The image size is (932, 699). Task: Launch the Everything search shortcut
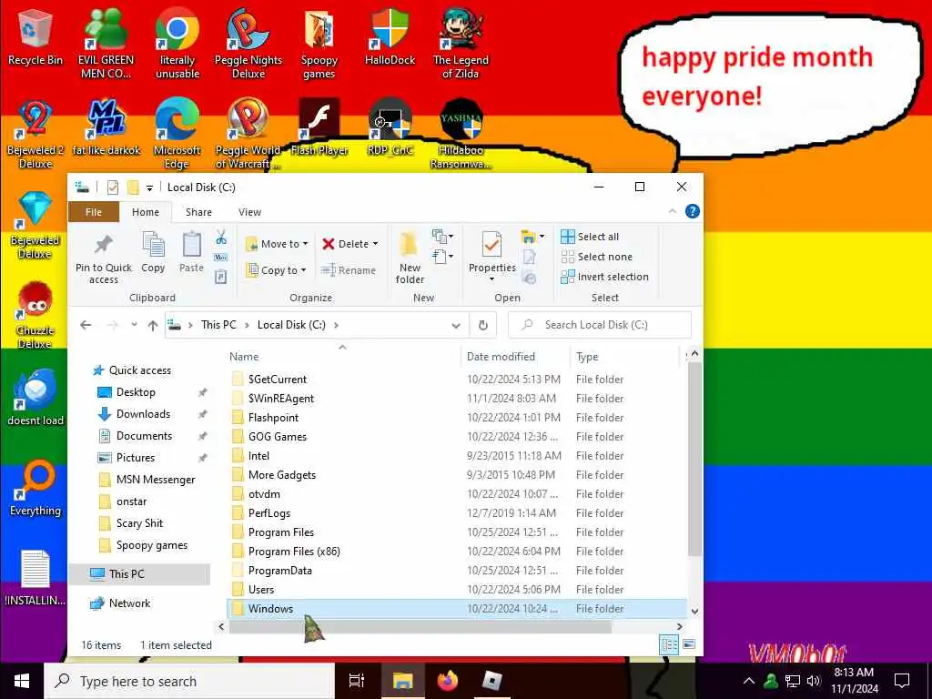click(35, 489)
